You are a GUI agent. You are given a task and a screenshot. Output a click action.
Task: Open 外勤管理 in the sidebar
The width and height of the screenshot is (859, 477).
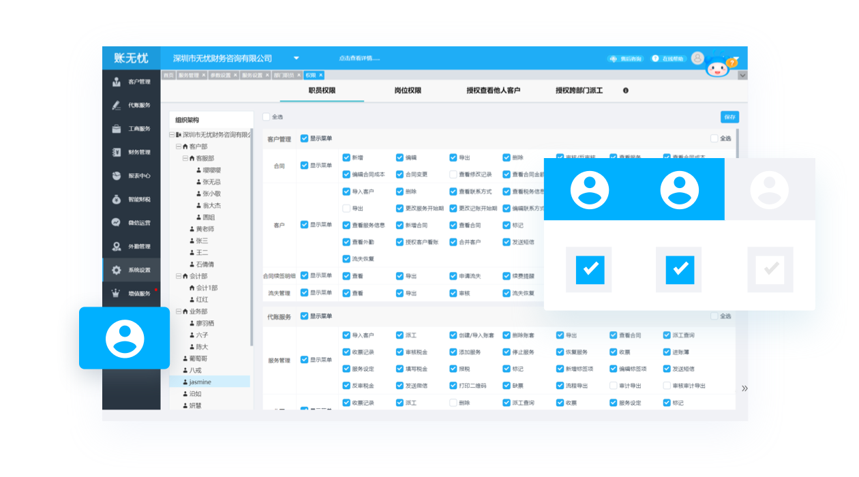[132, 247]
